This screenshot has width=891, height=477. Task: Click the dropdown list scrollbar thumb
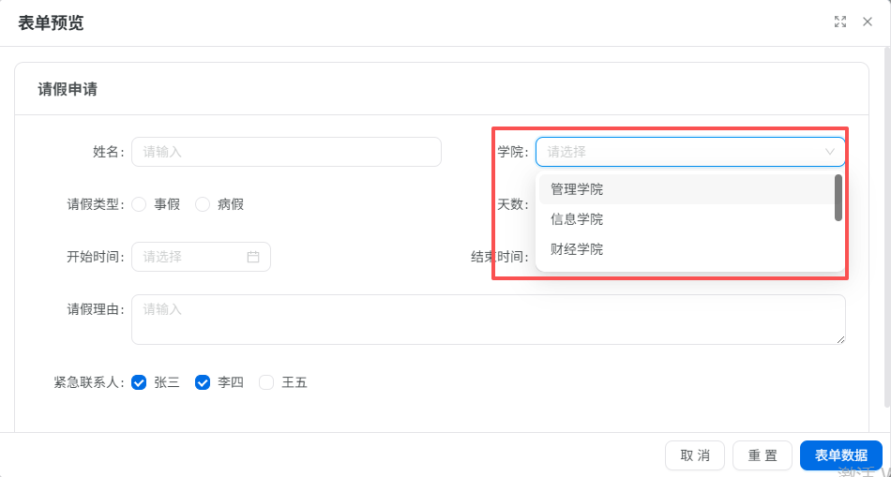pyautogui.click(x=838, y=198)
